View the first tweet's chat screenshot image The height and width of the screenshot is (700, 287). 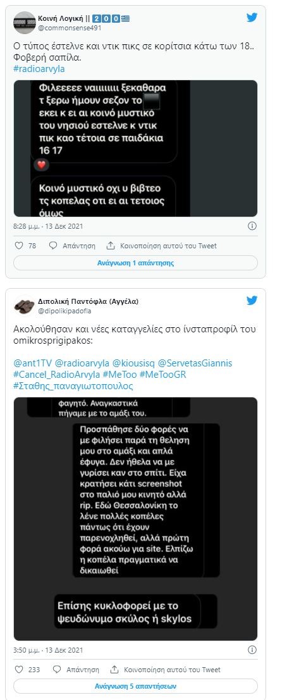pos(135,148)
